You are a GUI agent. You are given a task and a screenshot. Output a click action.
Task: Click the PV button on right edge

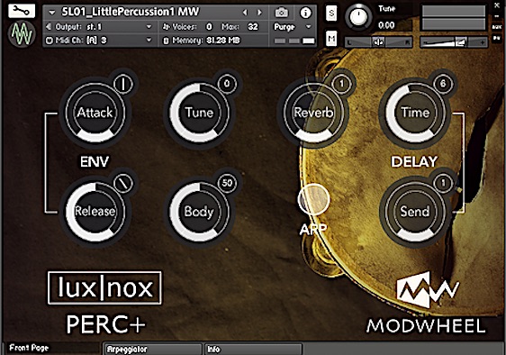point(497,38)
